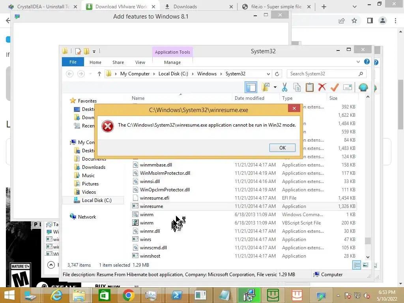This screenshot has width=404, height=303.
Task: Select Pictures in the navigation pane
Action: (90, 184)
